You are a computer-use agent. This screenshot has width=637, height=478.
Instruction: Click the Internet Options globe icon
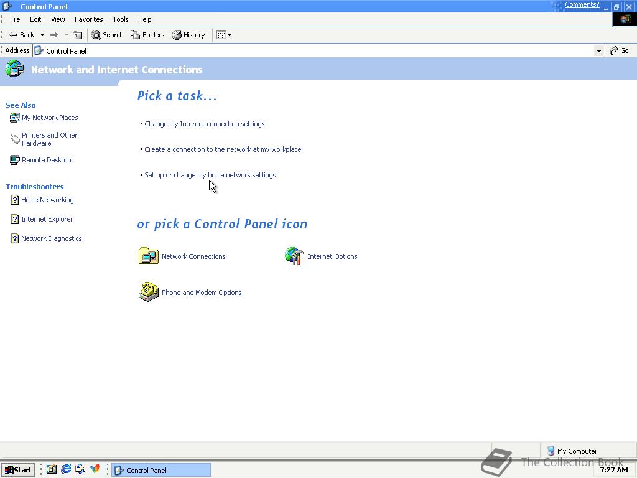click(x=294, y=256)
